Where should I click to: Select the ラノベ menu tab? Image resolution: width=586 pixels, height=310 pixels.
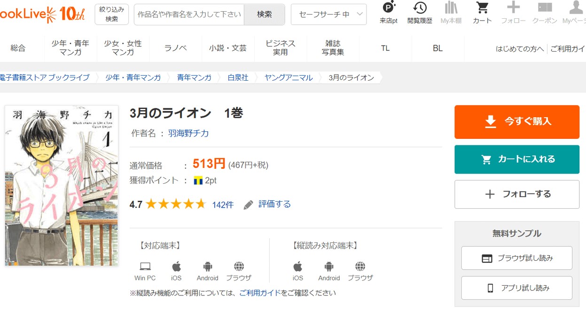pos(175,48)
